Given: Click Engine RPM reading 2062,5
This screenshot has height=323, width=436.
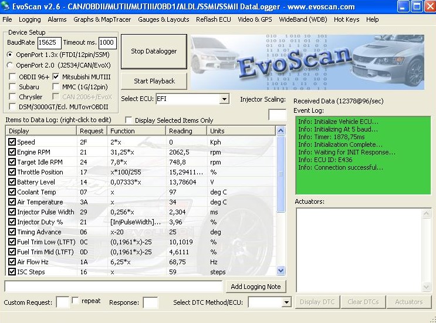Looking at the screenshot, I should 179,152.
